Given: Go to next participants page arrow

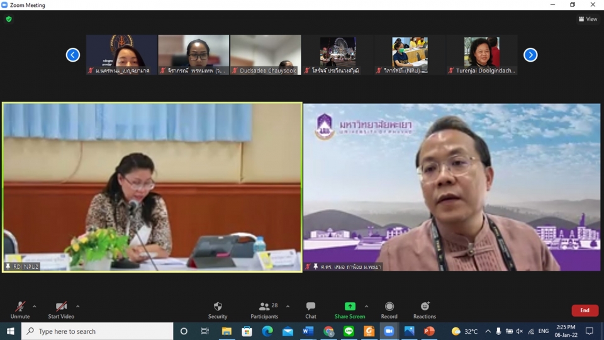Looking at the screenshot, I should click(x=530, y=55).
